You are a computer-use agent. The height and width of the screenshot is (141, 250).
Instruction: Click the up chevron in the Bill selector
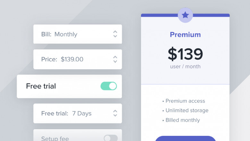click(x=115, y=32)
